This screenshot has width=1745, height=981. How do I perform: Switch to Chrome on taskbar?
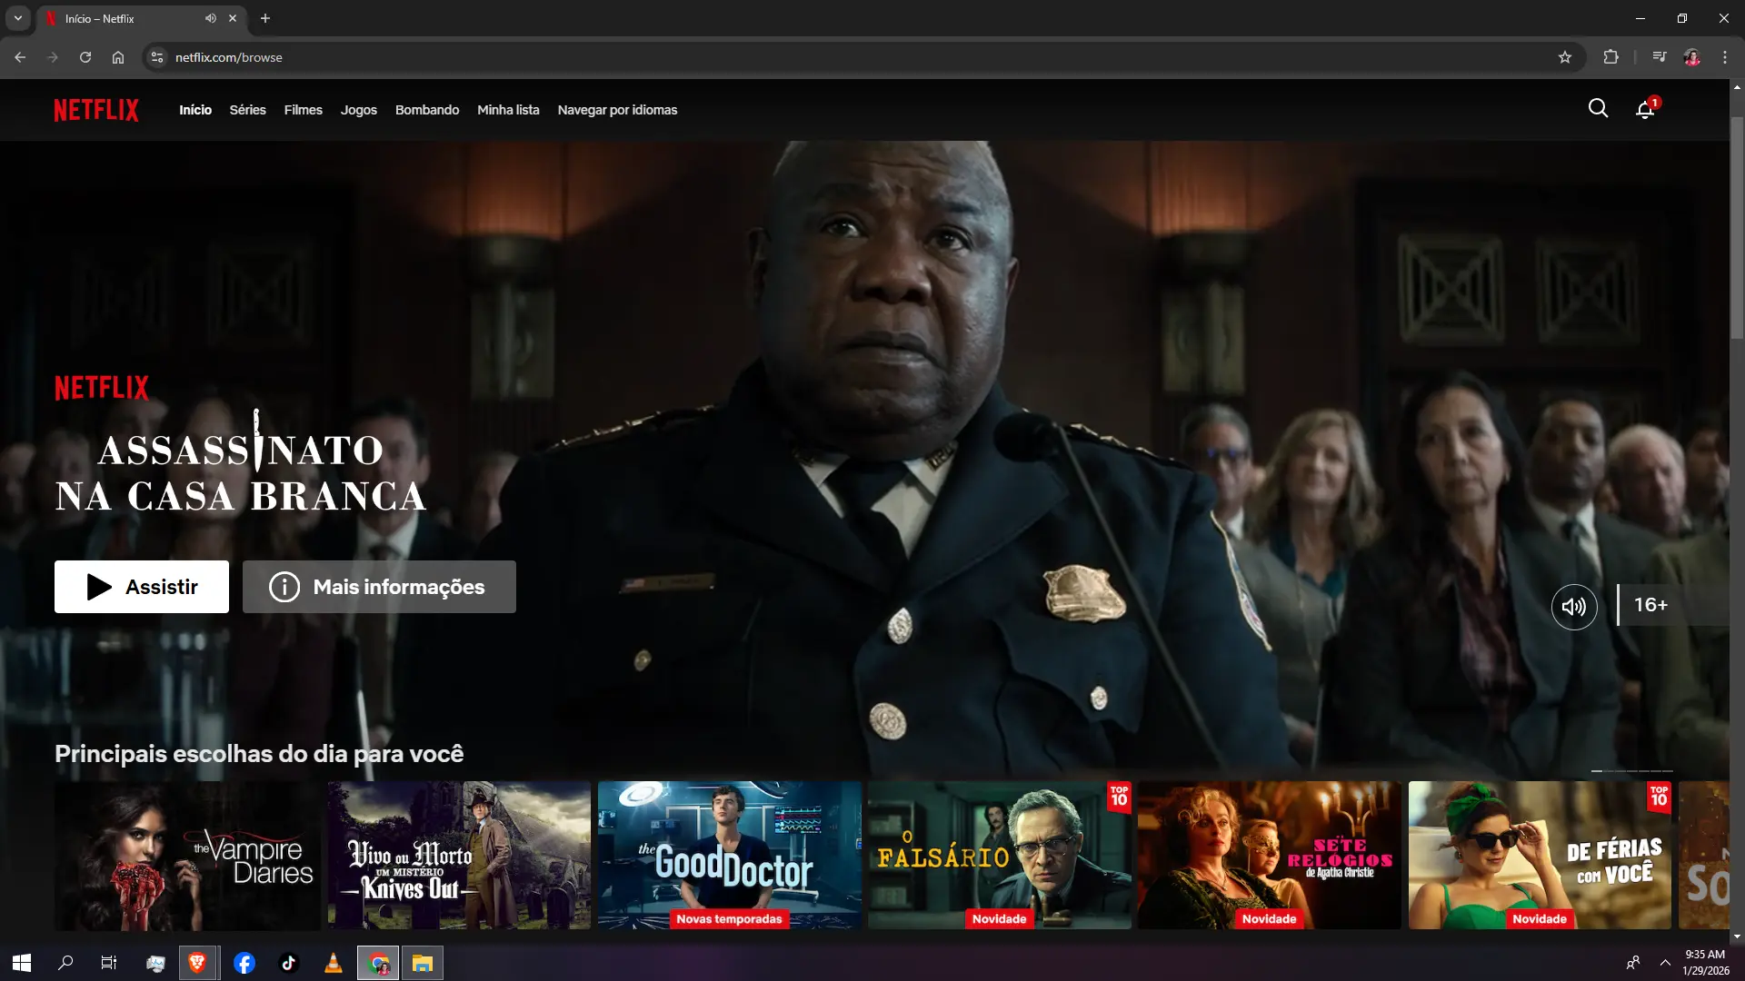(x=378, y=963)
